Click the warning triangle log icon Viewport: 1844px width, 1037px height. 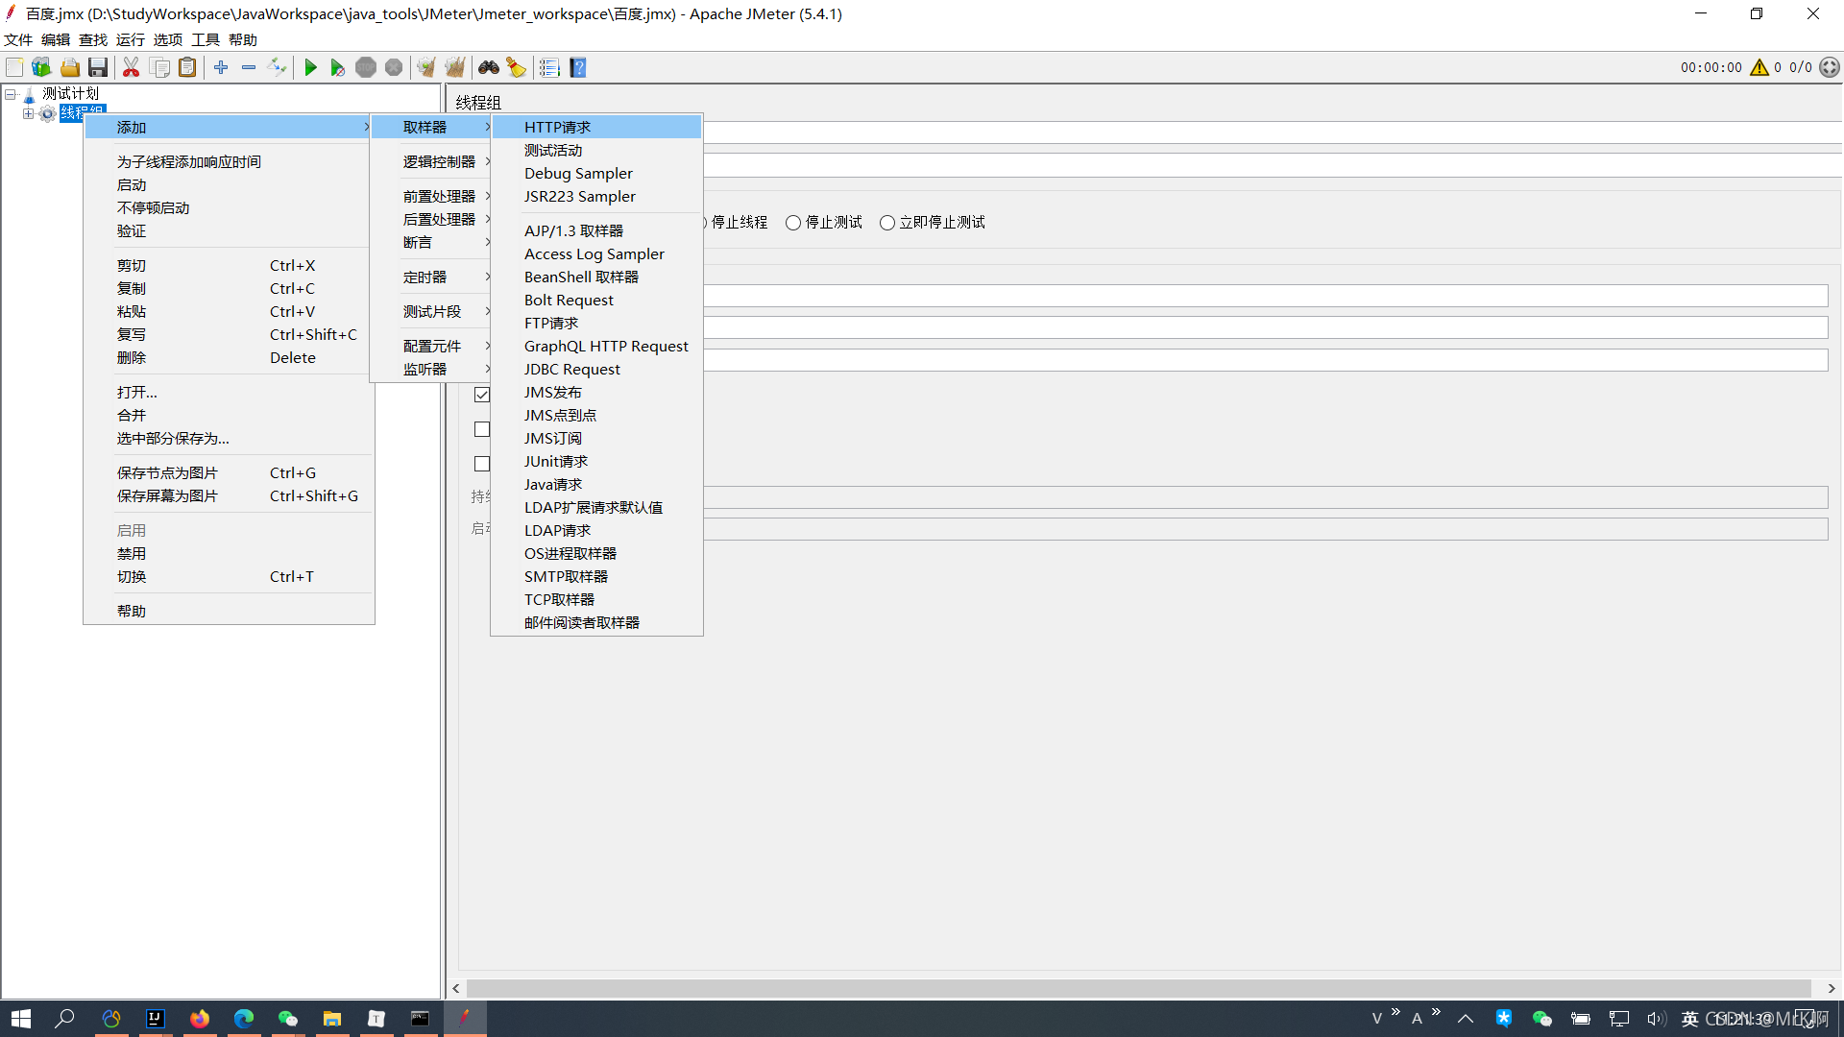point(1759,67)
